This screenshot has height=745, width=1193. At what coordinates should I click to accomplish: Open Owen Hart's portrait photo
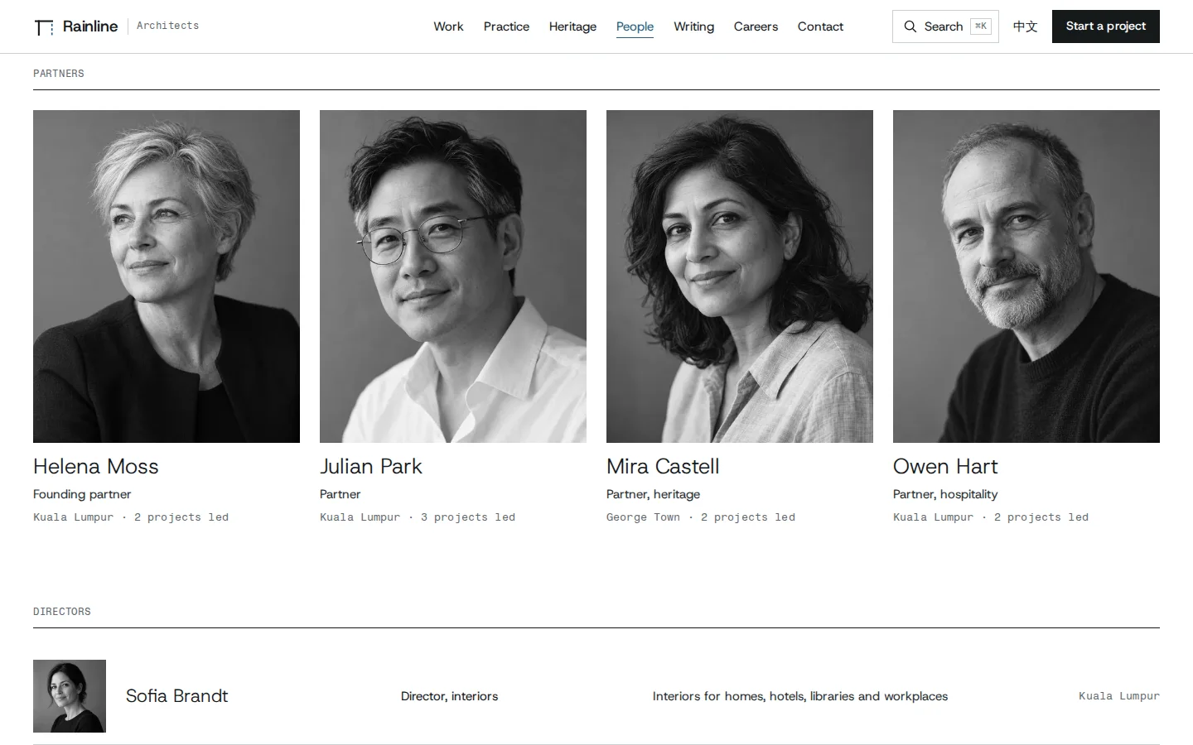point(1026,276)
